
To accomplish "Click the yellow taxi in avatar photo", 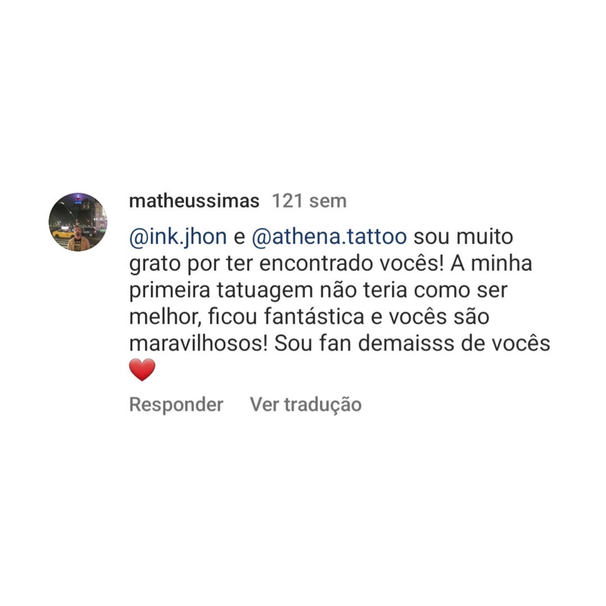I will 63,233.
